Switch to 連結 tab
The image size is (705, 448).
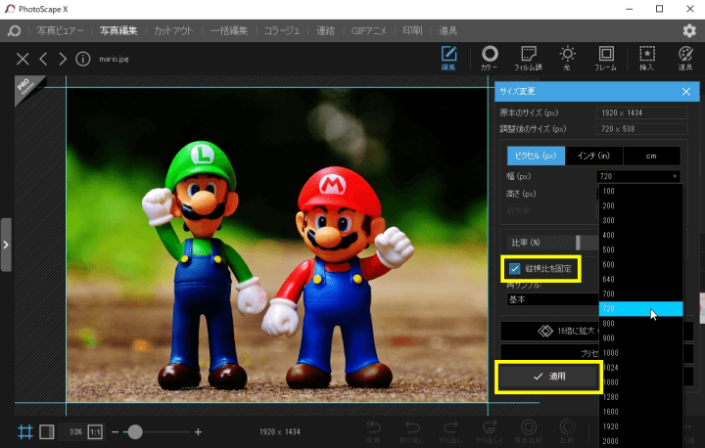[x=325, y=30]
